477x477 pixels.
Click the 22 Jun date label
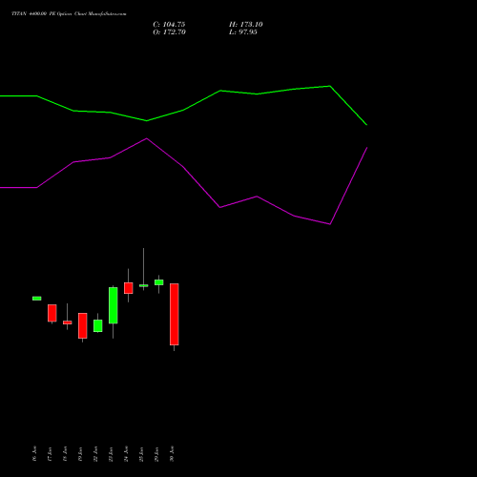[95, 453]
